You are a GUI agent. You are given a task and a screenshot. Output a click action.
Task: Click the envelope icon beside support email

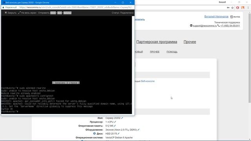click(x=191, y=25)
